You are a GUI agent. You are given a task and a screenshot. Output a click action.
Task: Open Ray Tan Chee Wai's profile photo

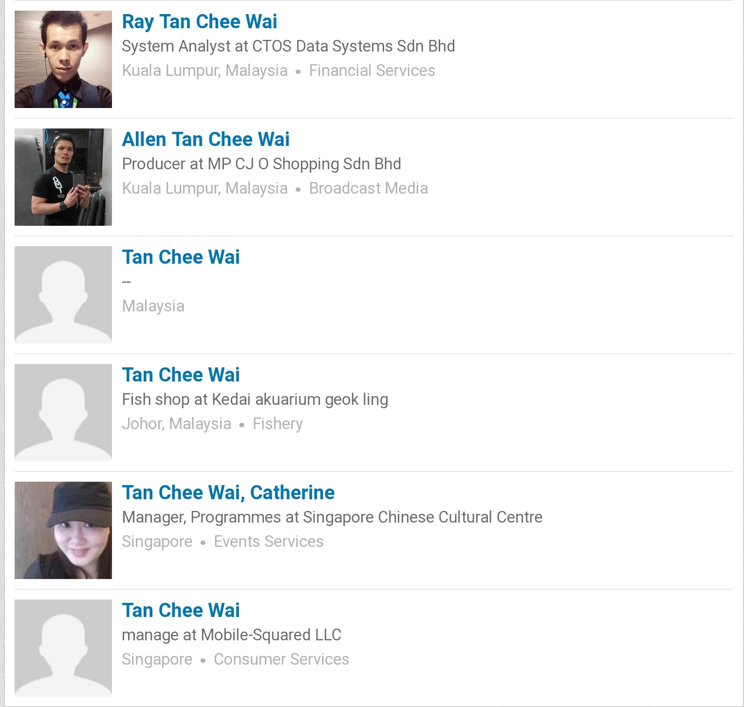coord(63,59)
